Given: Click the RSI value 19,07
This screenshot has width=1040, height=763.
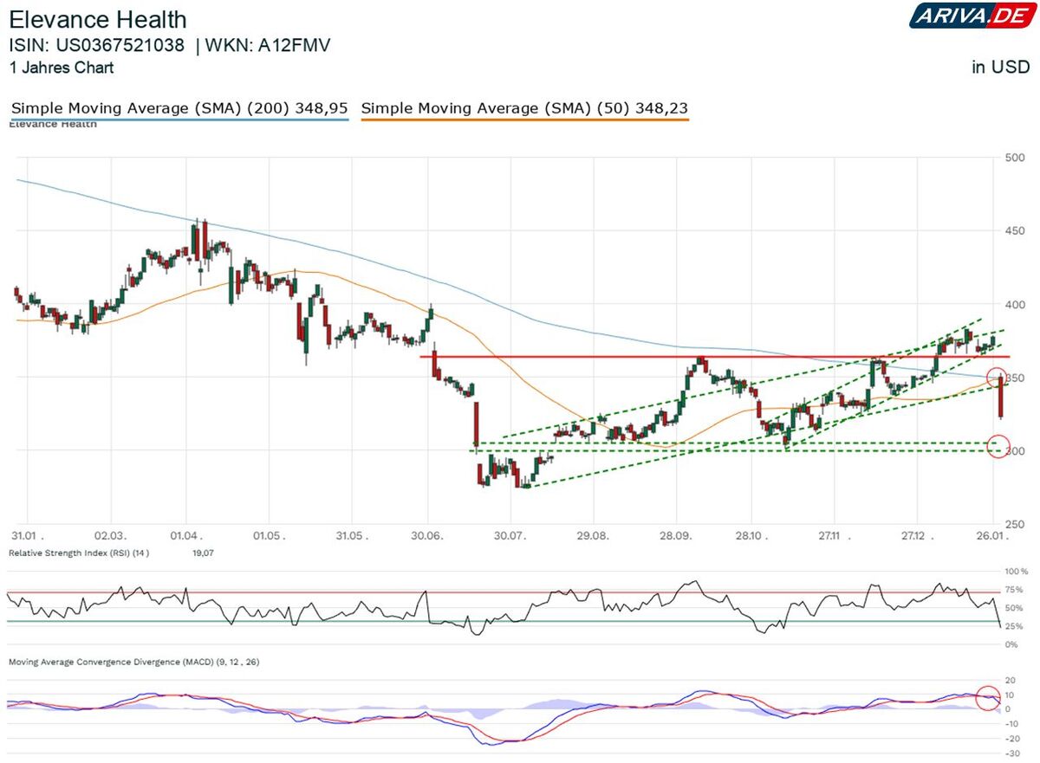Looking at the screenshot, I should tap(201, 552).
